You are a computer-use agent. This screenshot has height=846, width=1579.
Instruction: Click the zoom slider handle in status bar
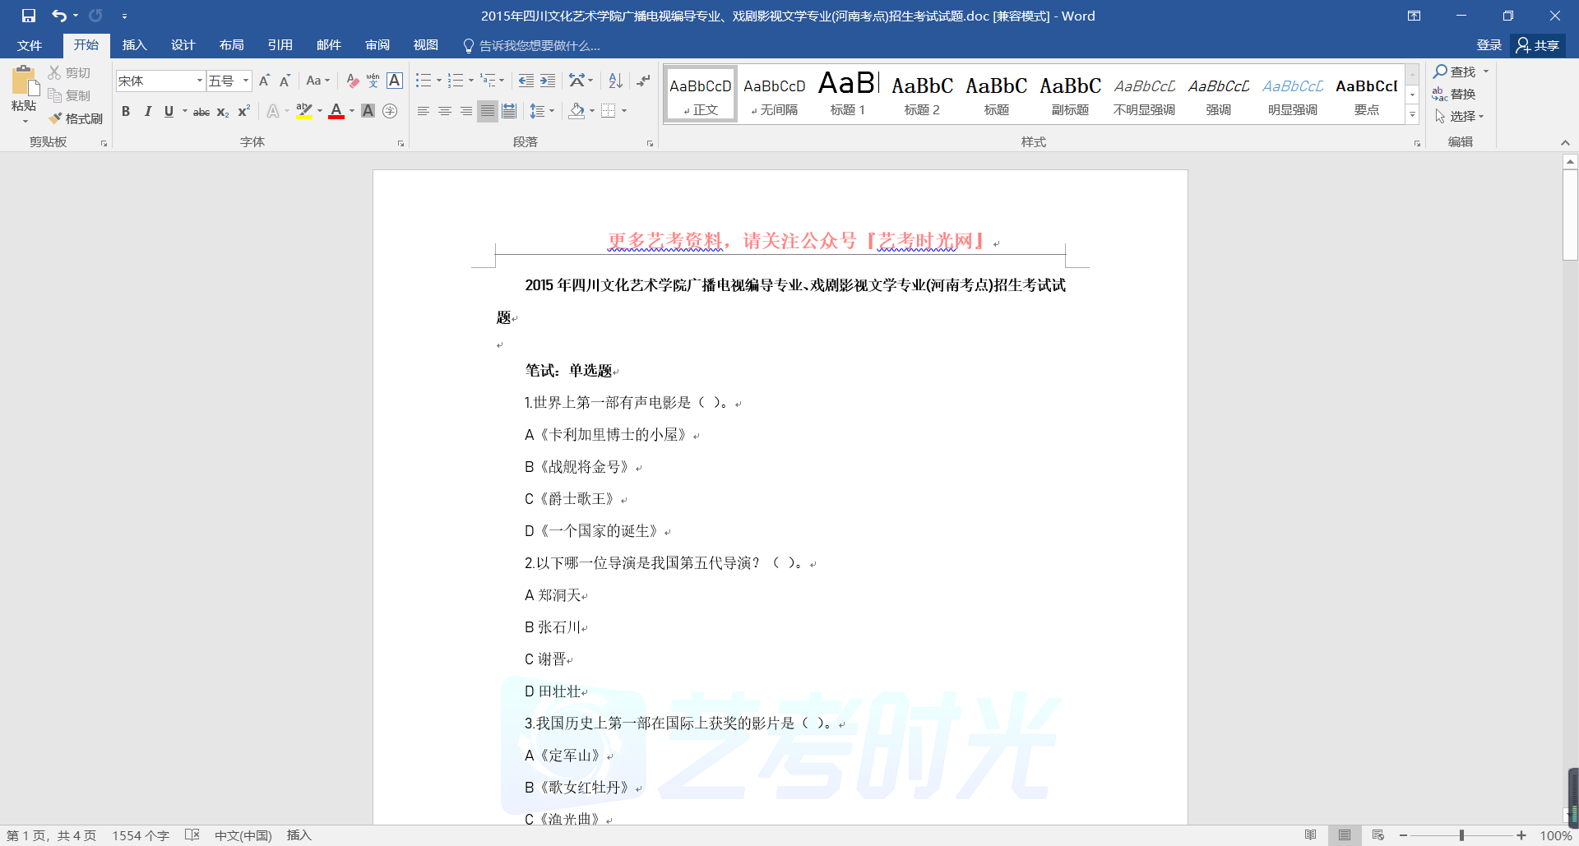pyautogui.click(x=1461, y=835)
